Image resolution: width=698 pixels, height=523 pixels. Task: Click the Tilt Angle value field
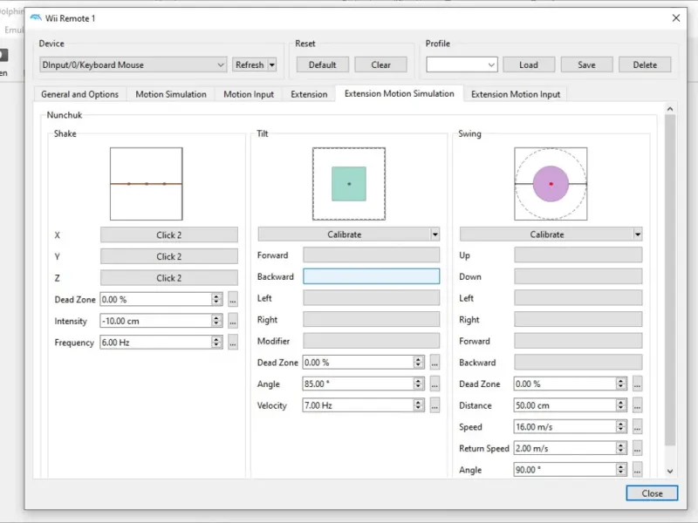click(x=358, y=384)
